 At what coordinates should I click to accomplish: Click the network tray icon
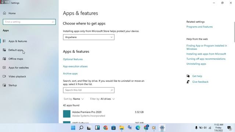210,128
